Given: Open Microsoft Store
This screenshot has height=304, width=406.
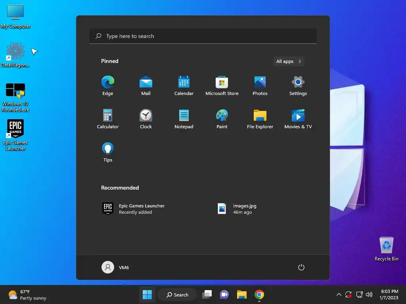Looking at the screenshot, I should (222, 85).
